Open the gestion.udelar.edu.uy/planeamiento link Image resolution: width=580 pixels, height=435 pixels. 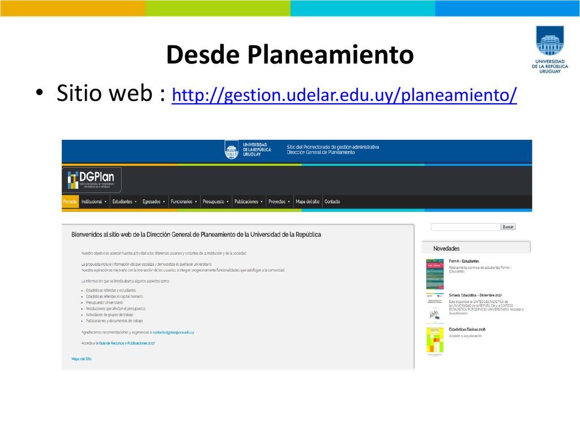[344, 95]
